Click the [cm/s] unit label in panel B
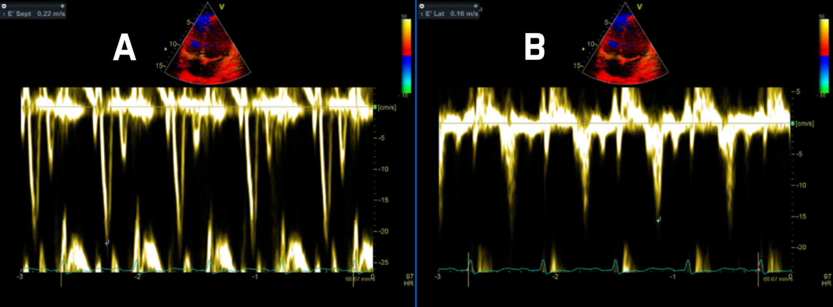 click(805, 123)
